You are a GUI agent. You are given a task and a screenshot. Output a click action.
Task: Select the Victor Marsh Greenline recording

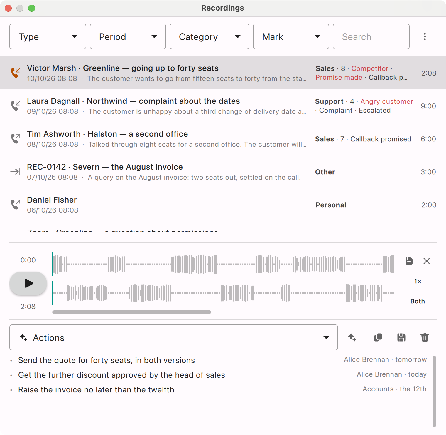tap(223, 73)
